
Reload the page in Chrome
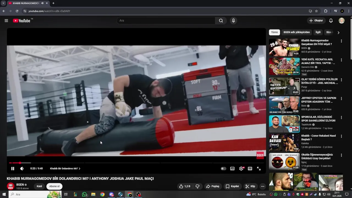tap(17, 11)
